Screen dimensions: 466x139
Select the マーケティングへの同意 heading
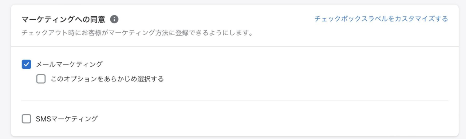[63, 19]
